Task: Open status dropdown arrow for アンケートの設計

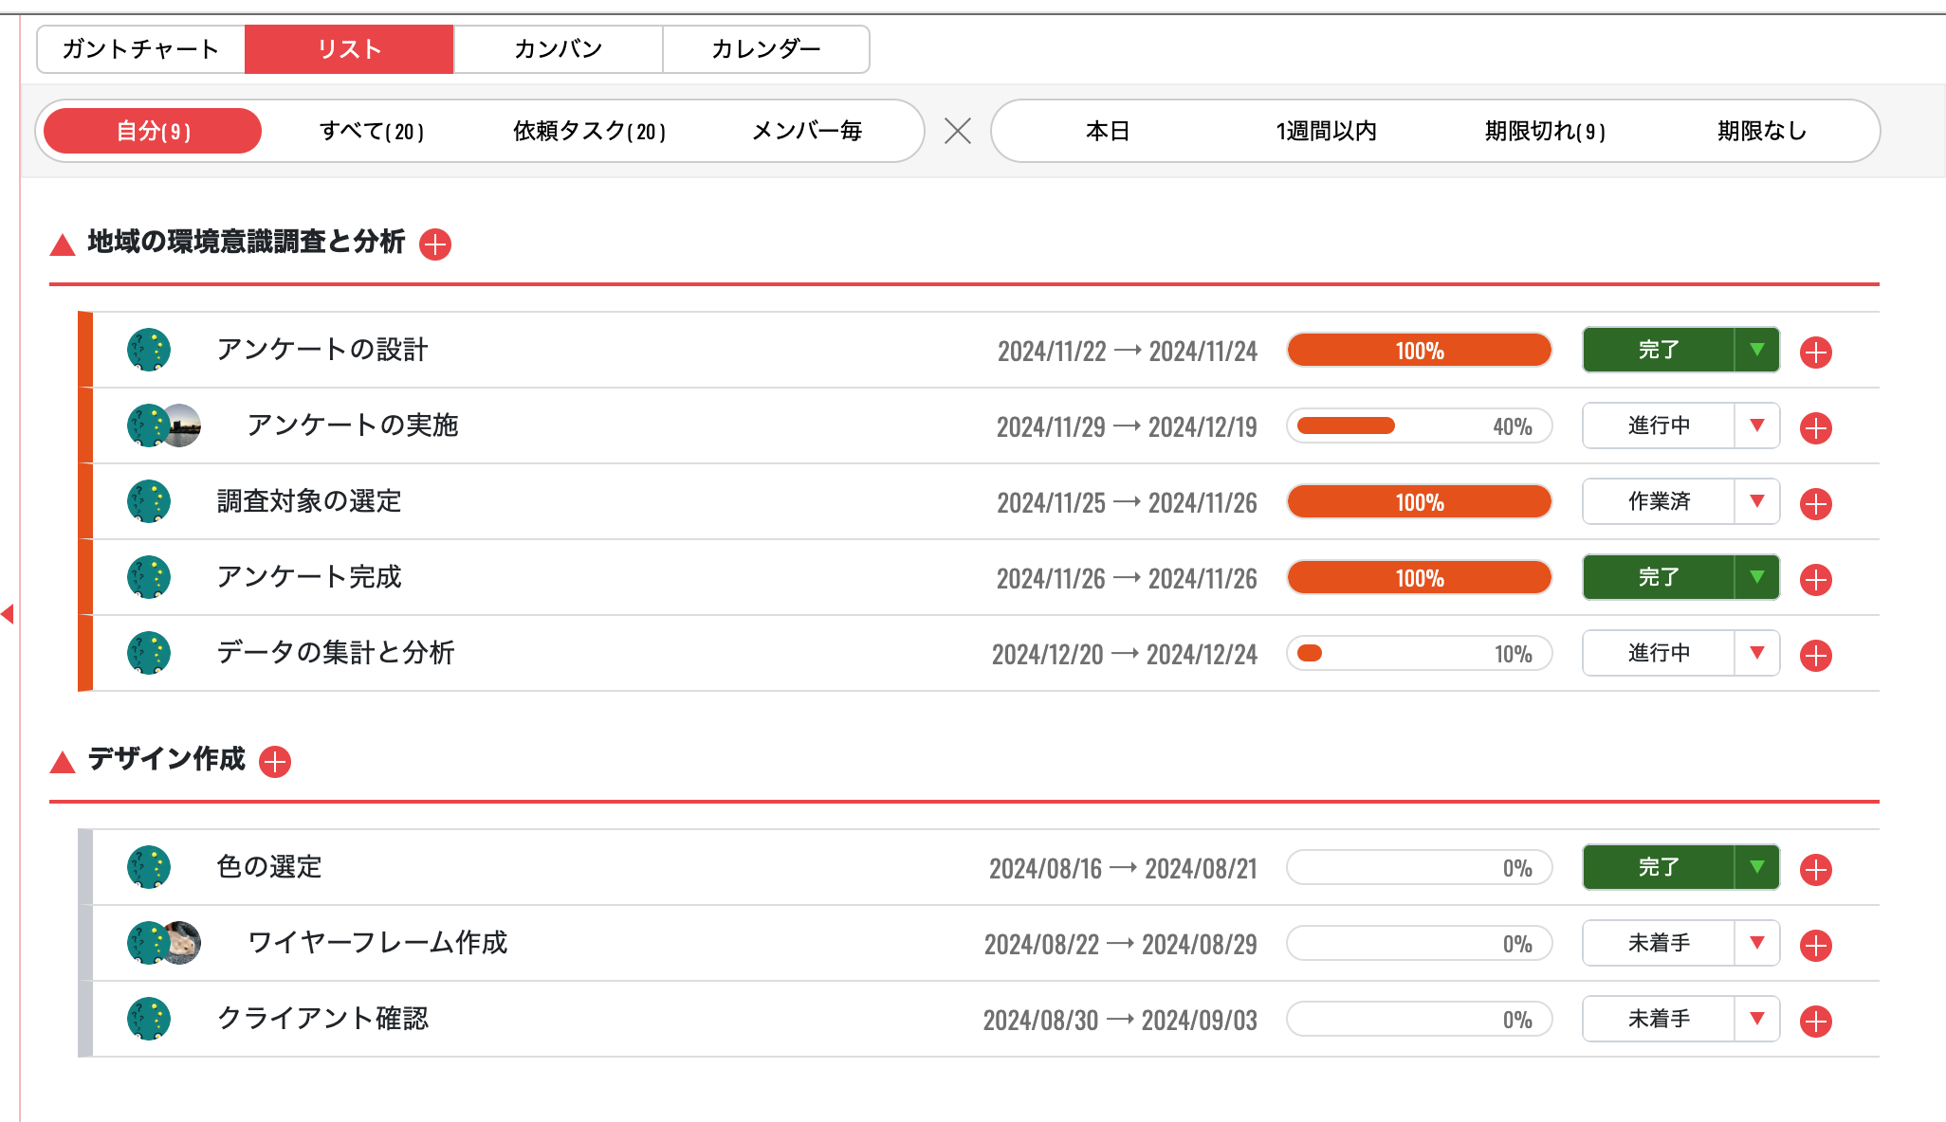Action: (x=1757, y=350)
